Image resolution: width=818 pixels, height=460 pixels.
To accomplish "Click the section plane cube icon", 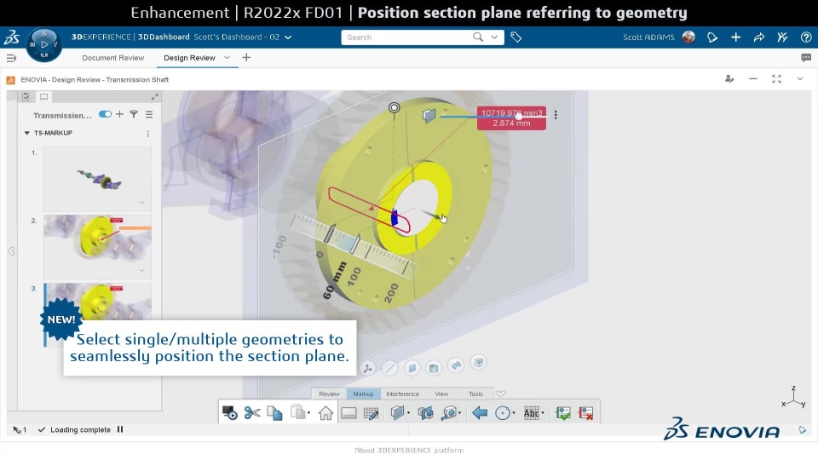I will pos(429,115).
